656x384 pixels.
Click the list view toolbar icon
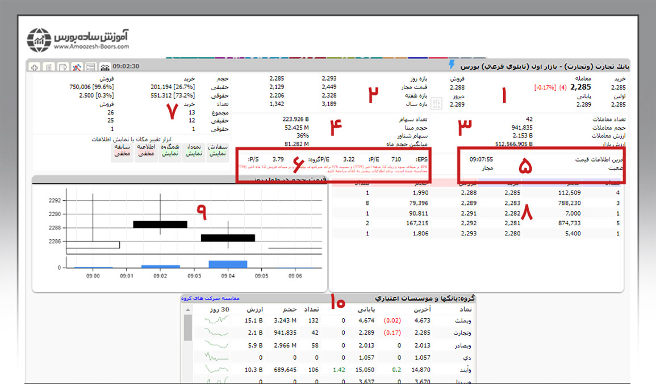pos(90,67)
